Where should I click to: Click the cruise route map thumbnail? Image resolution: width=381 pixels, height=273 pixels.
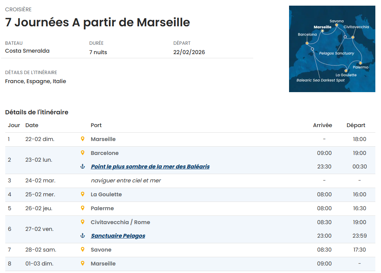(332, 49)
